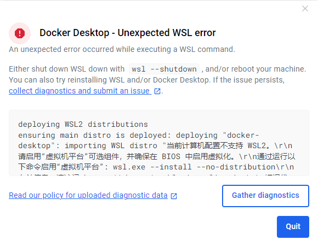Select the wsl --shutdown code snippet
This screenshot has width=318, height=246.
click(164, 69)
